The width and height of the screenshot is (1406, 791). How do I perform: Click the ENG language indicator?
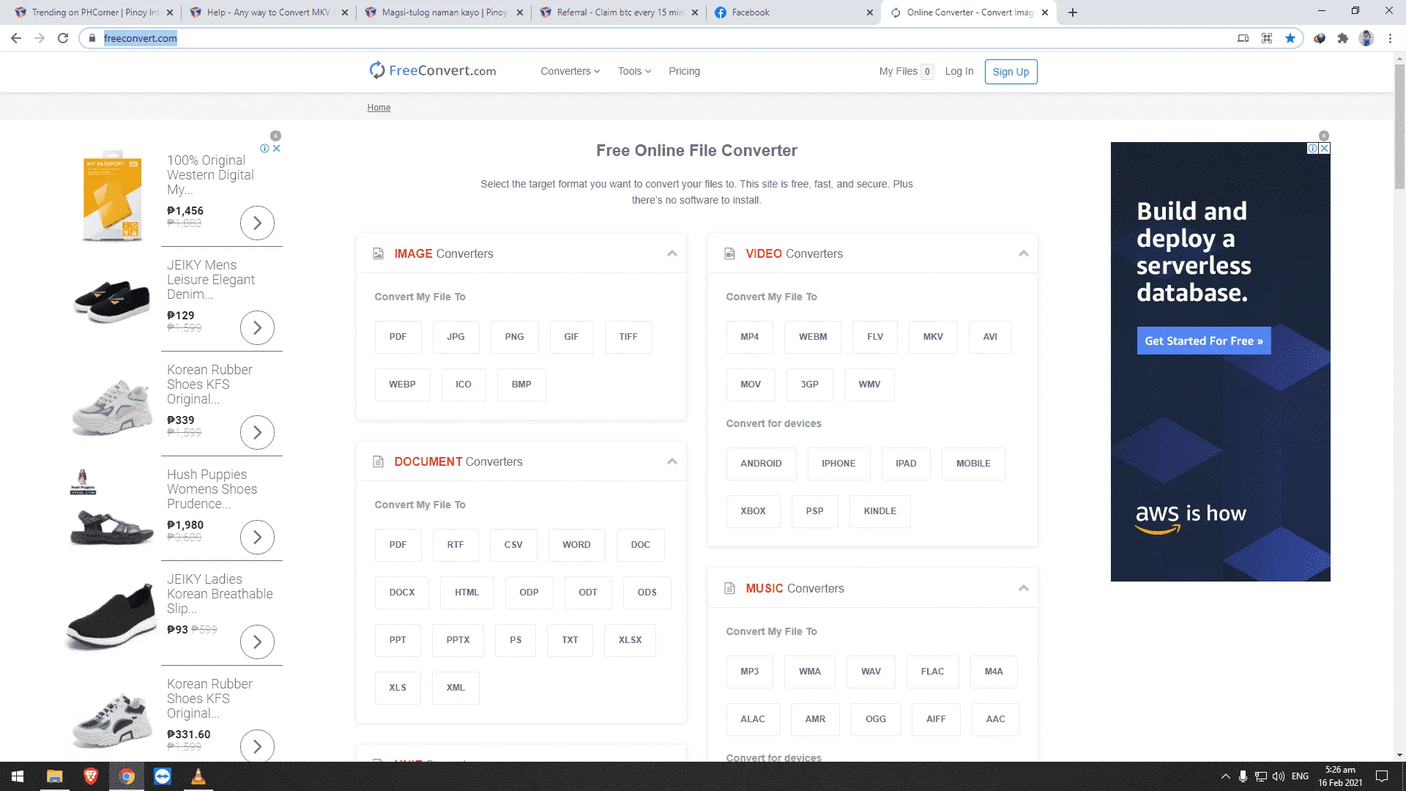(x=1300, y=776)
